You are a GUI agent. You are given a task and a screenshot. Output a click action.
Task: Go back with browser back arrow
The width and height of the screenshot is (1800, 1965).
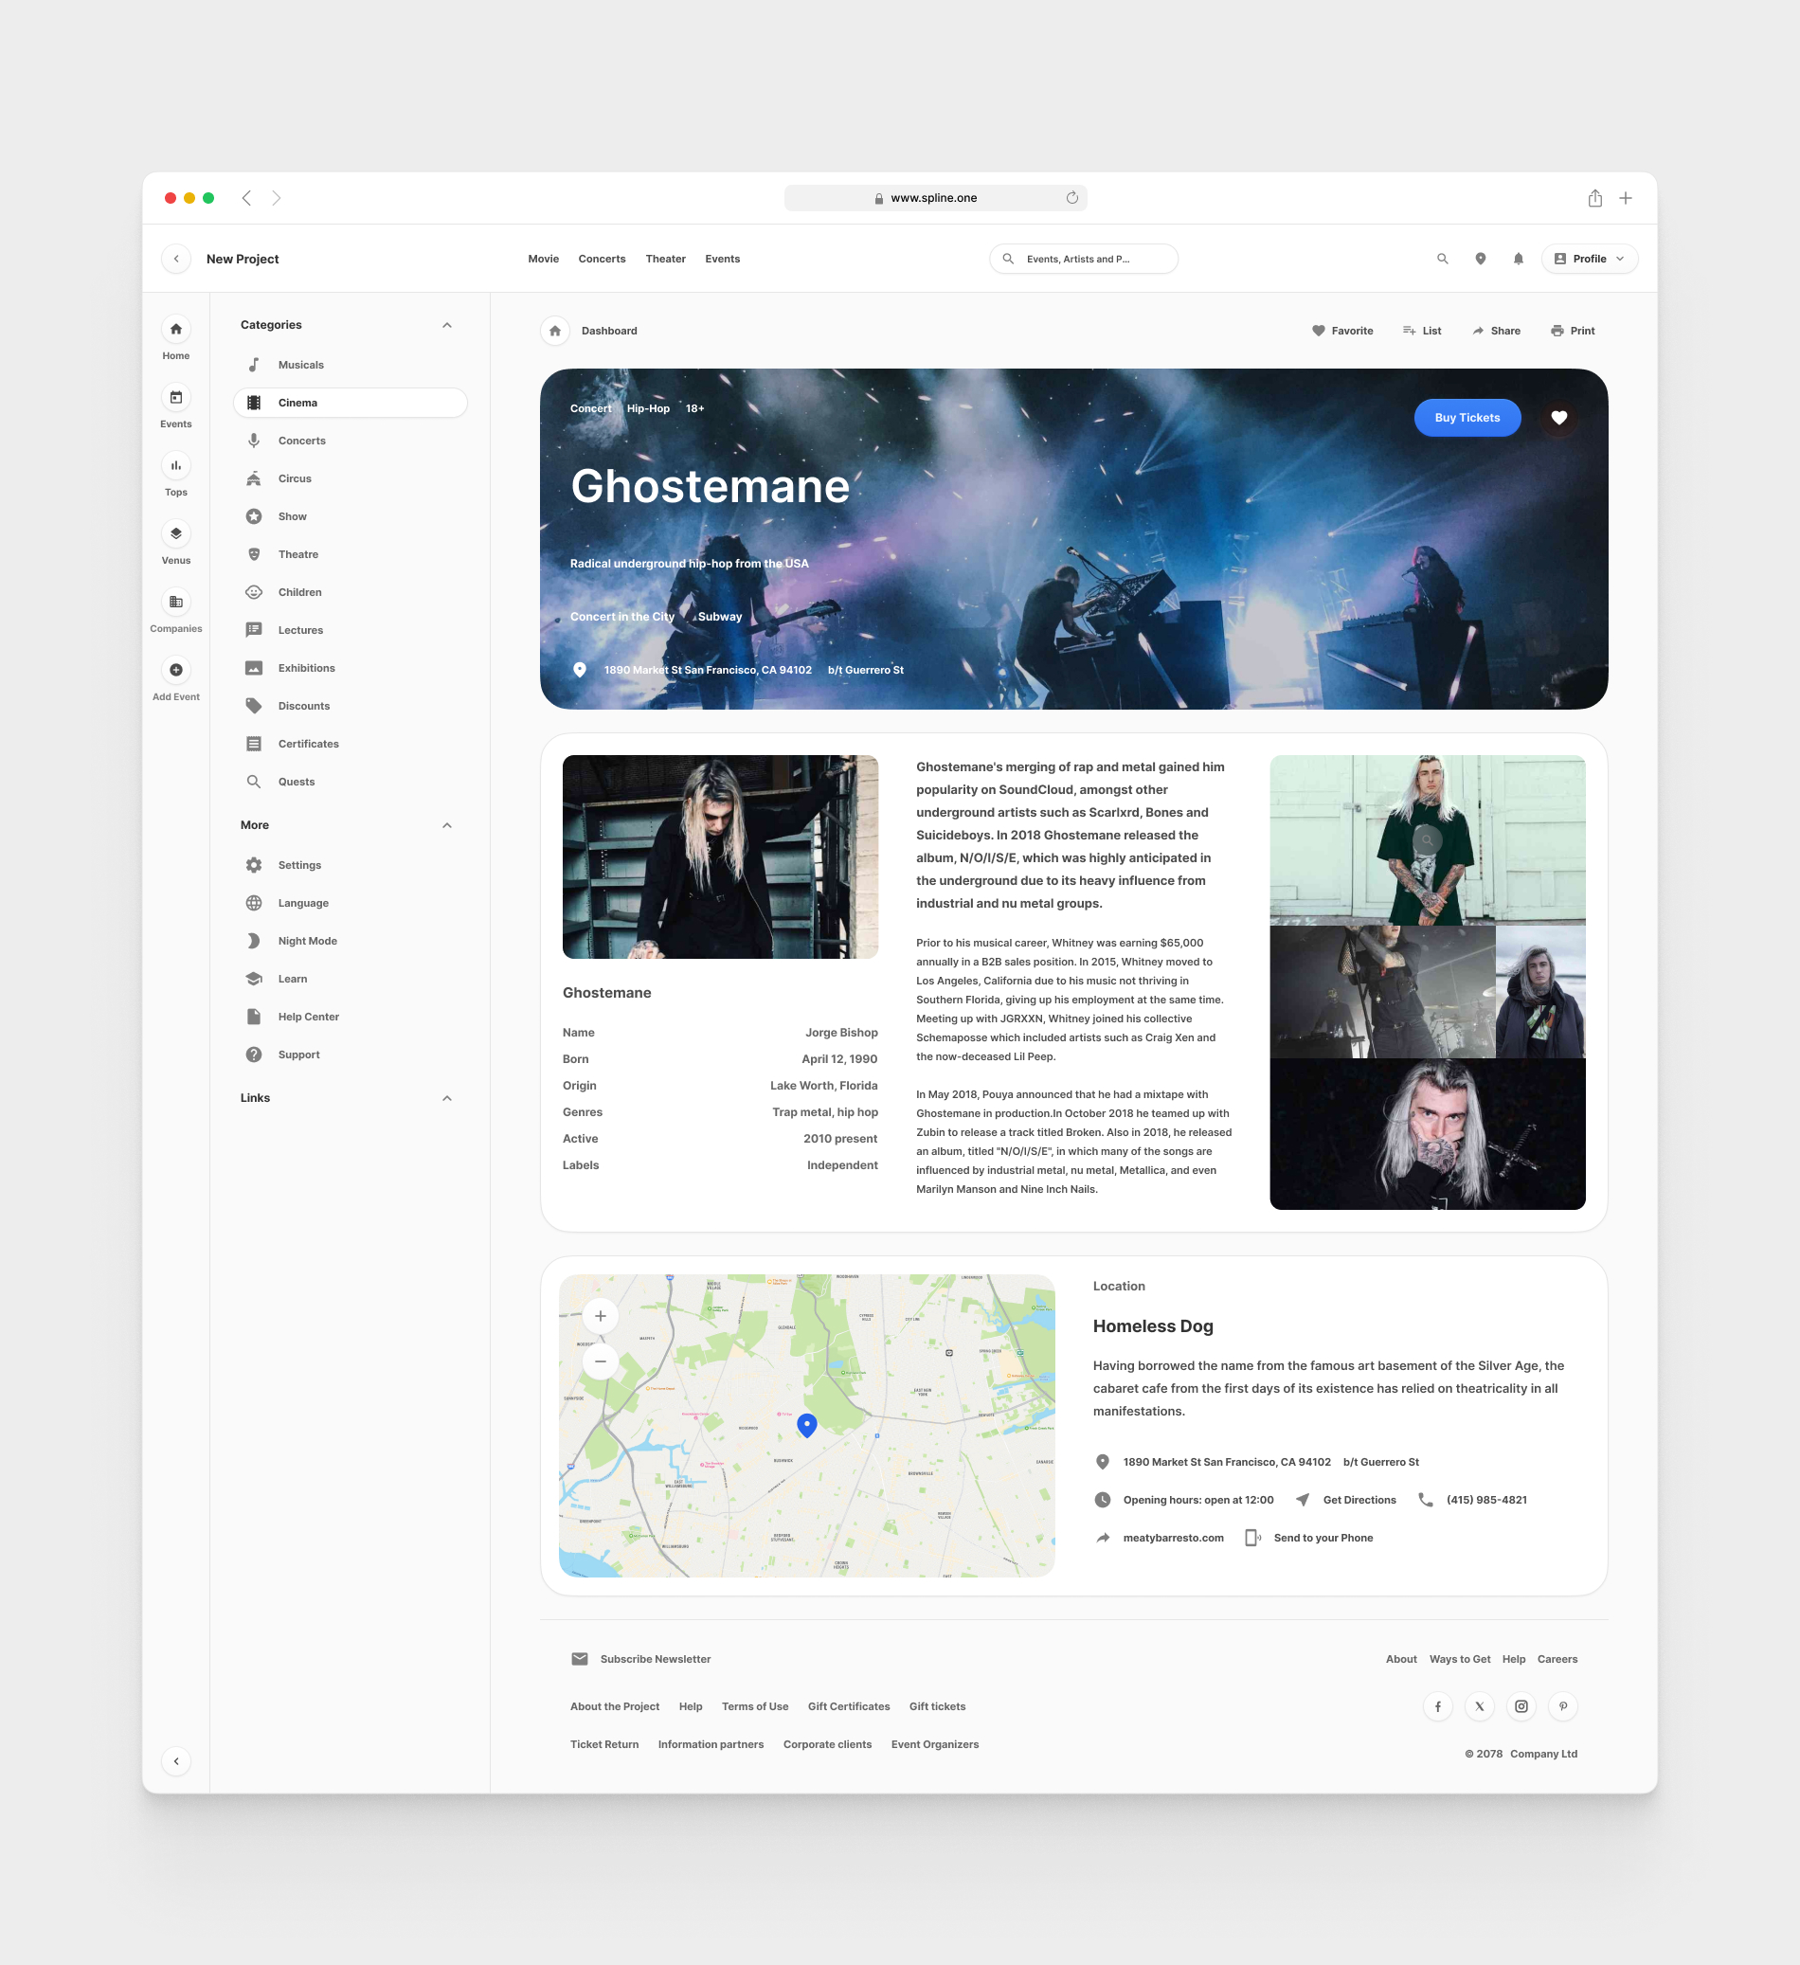246,198
